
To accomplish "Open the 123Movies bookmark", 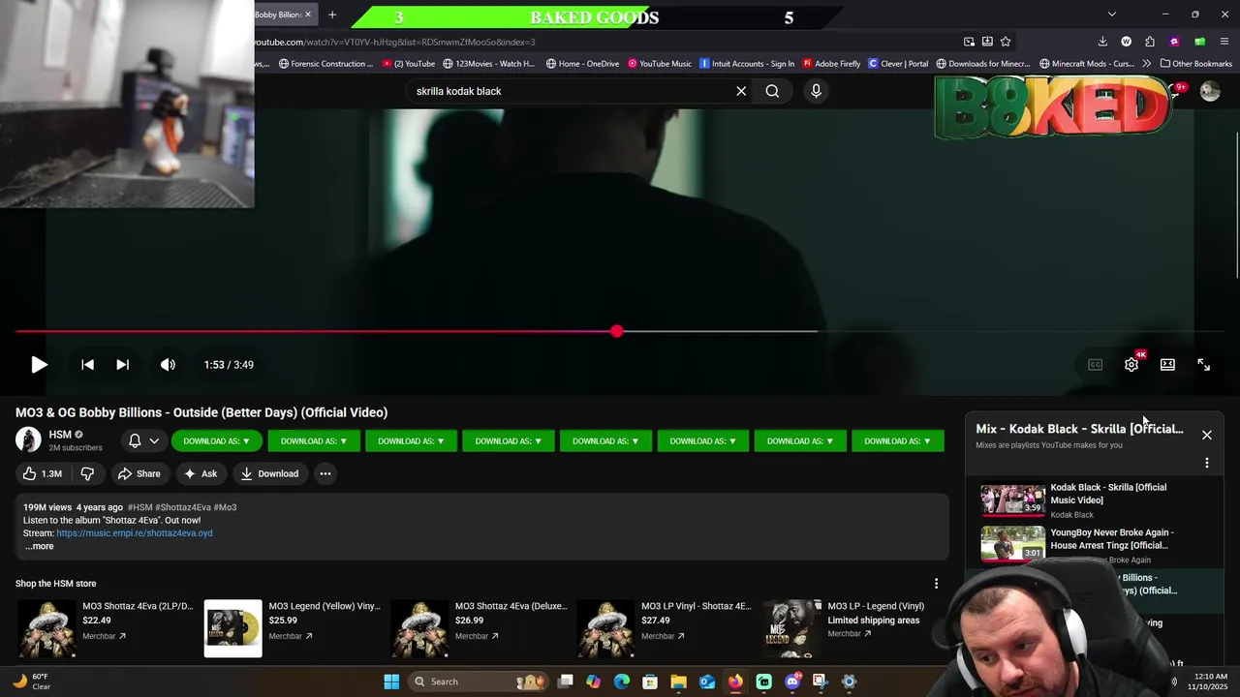I will [x=489, y=64].
